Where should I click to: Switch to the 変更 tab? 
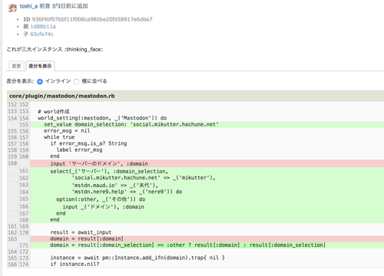click(16, 66)
